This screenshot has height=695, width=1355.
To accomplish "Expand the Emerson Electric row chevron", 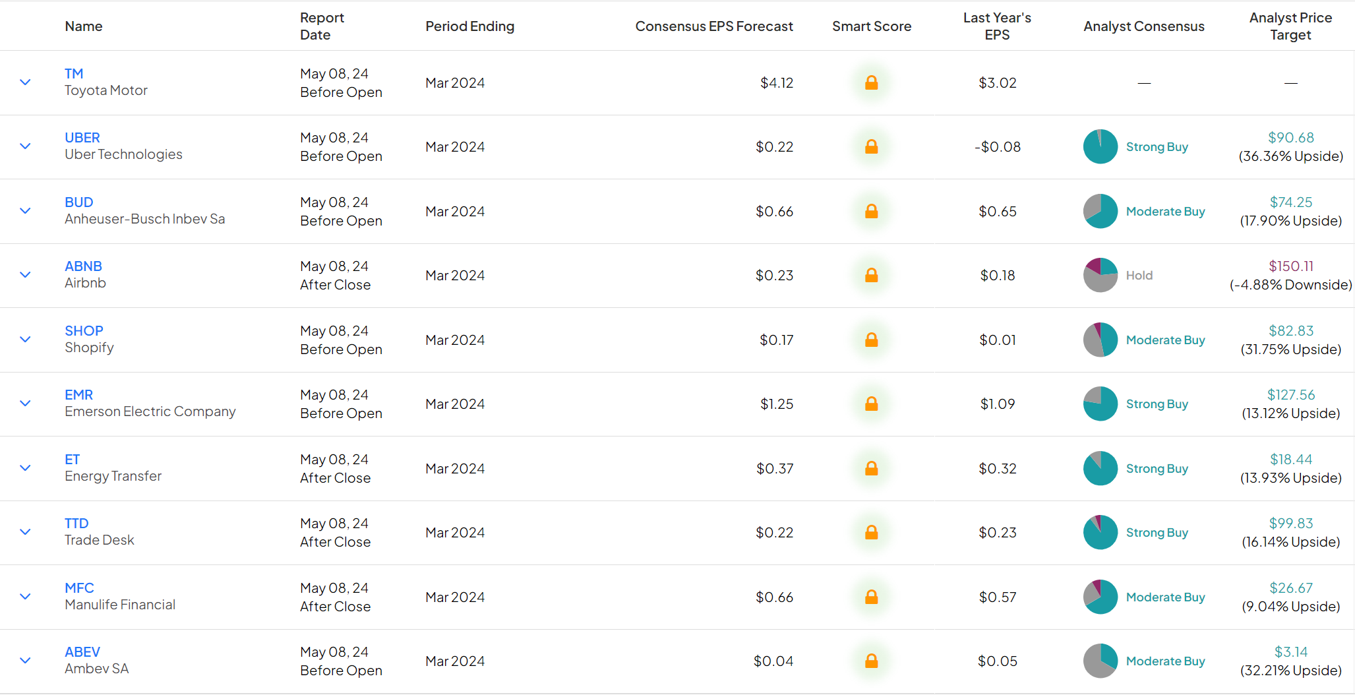I will tap(25, 404).
